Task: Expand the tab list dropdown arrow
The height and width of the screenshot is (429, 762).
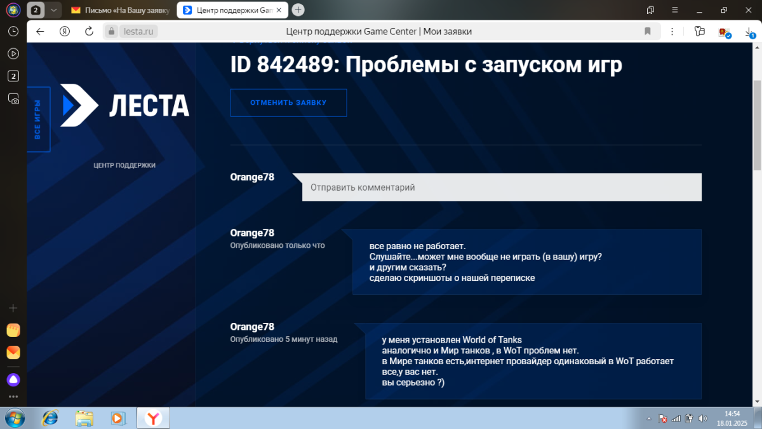Action: pyautogui.click(x=54, y=10)
